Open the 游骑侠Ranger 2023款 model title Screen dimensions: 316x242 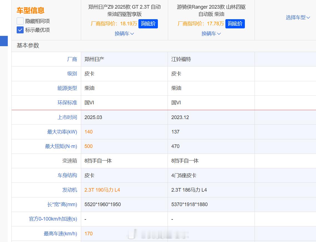click(x=211, y=11)
